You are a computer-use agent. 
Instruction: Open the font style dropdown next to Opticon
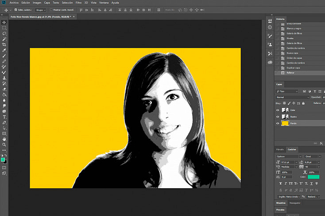click(313, 156)
